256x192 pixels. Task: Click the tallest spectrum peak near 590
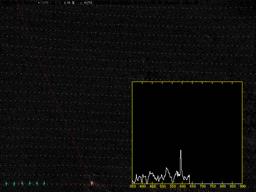coord(181,151)
